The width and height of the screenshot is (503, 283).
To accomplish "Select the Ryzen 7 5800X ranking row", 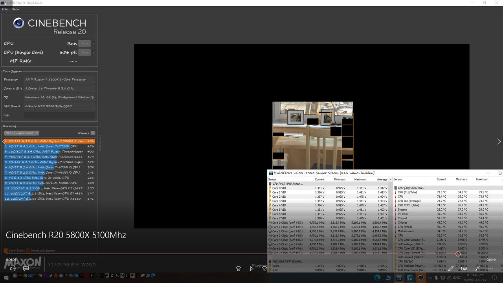I will click(49, 141).
